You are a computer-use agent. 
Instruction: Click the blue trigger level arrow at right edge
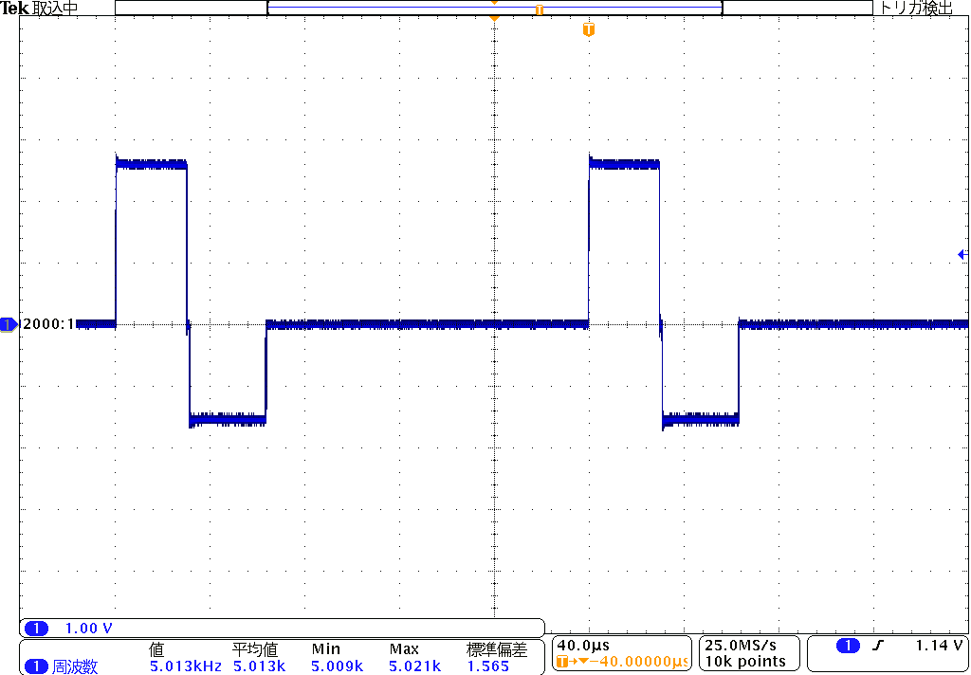click(962, 254)
